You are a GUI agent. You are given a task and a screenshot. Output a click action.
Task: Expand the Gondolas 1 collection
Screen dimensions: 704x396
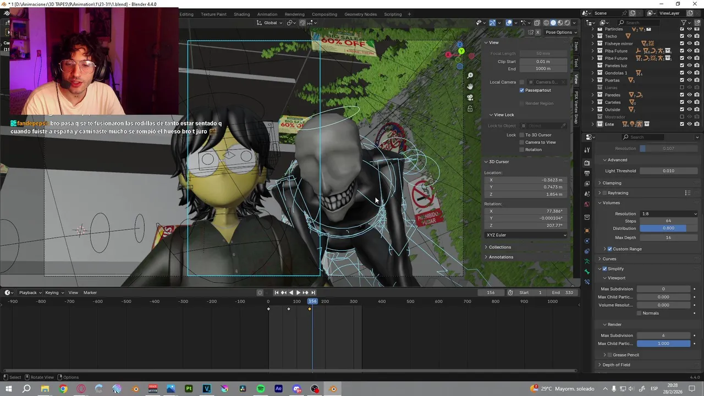(593, 73)
